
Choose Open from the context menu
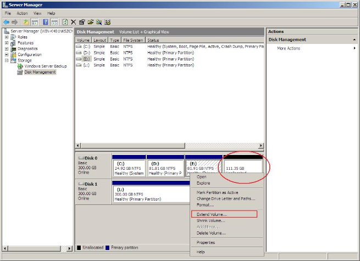coord(227,177)
